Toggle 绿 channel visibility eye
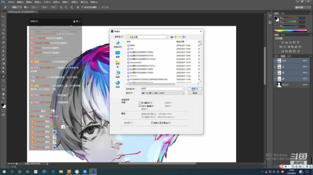The width and height of the screenshot is (313, 175). point(275,73)
